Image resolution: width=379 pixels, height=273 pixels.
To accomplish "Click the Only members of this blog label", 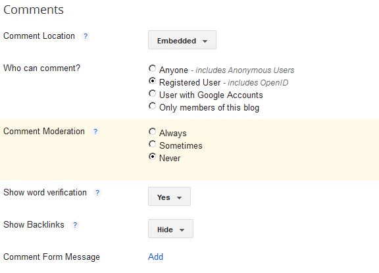I will 209,107.
